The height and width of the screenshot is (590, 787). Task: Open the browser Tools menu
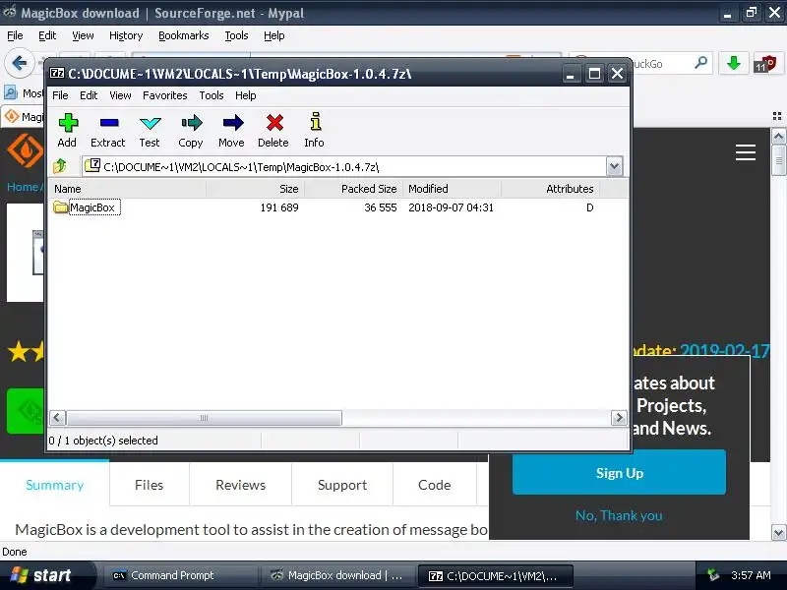point(236,35)
